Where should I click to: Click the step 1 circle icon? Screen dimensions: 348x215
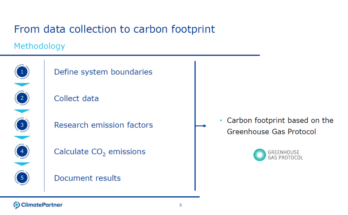(x=22, y=72)
